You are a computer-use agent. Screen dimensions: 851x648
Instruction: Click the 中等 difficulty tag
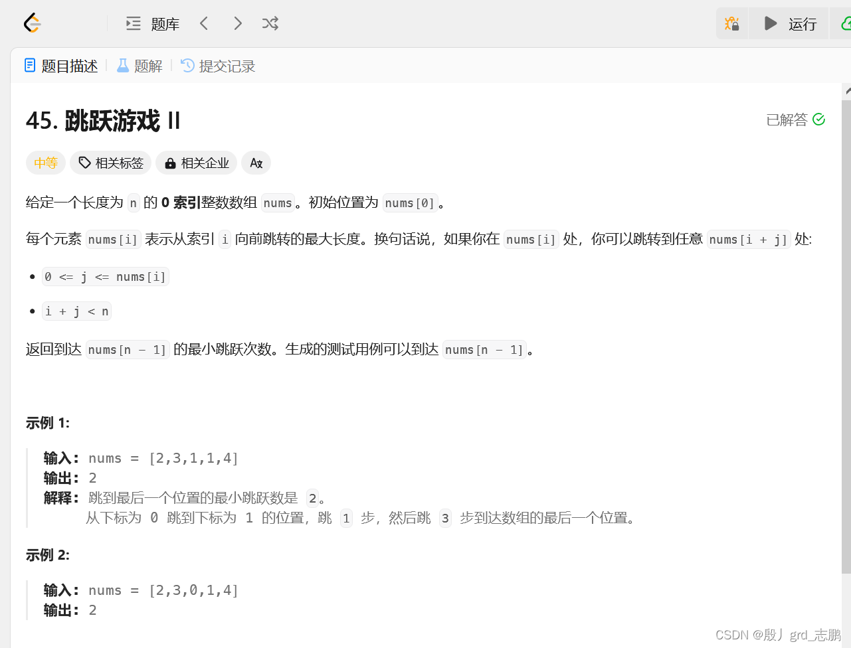46,163
